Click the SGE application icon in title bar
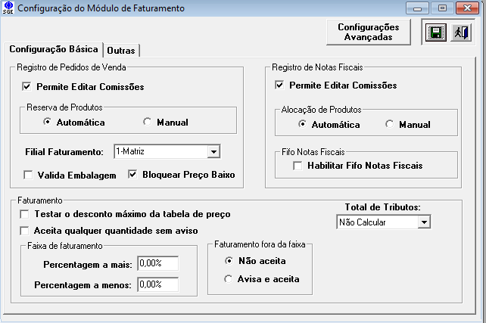 (x=8, y=9)
